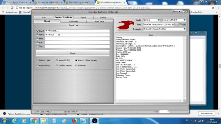Open the Flasher tab
The width and height of the screenshot is (221, 124).
pyautogui.click(x=83, y=18)
